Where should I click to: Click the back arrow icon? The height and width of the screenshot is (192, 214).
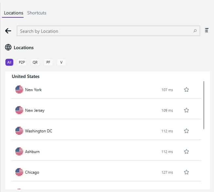pyautogui.click(x=8, y=31)
